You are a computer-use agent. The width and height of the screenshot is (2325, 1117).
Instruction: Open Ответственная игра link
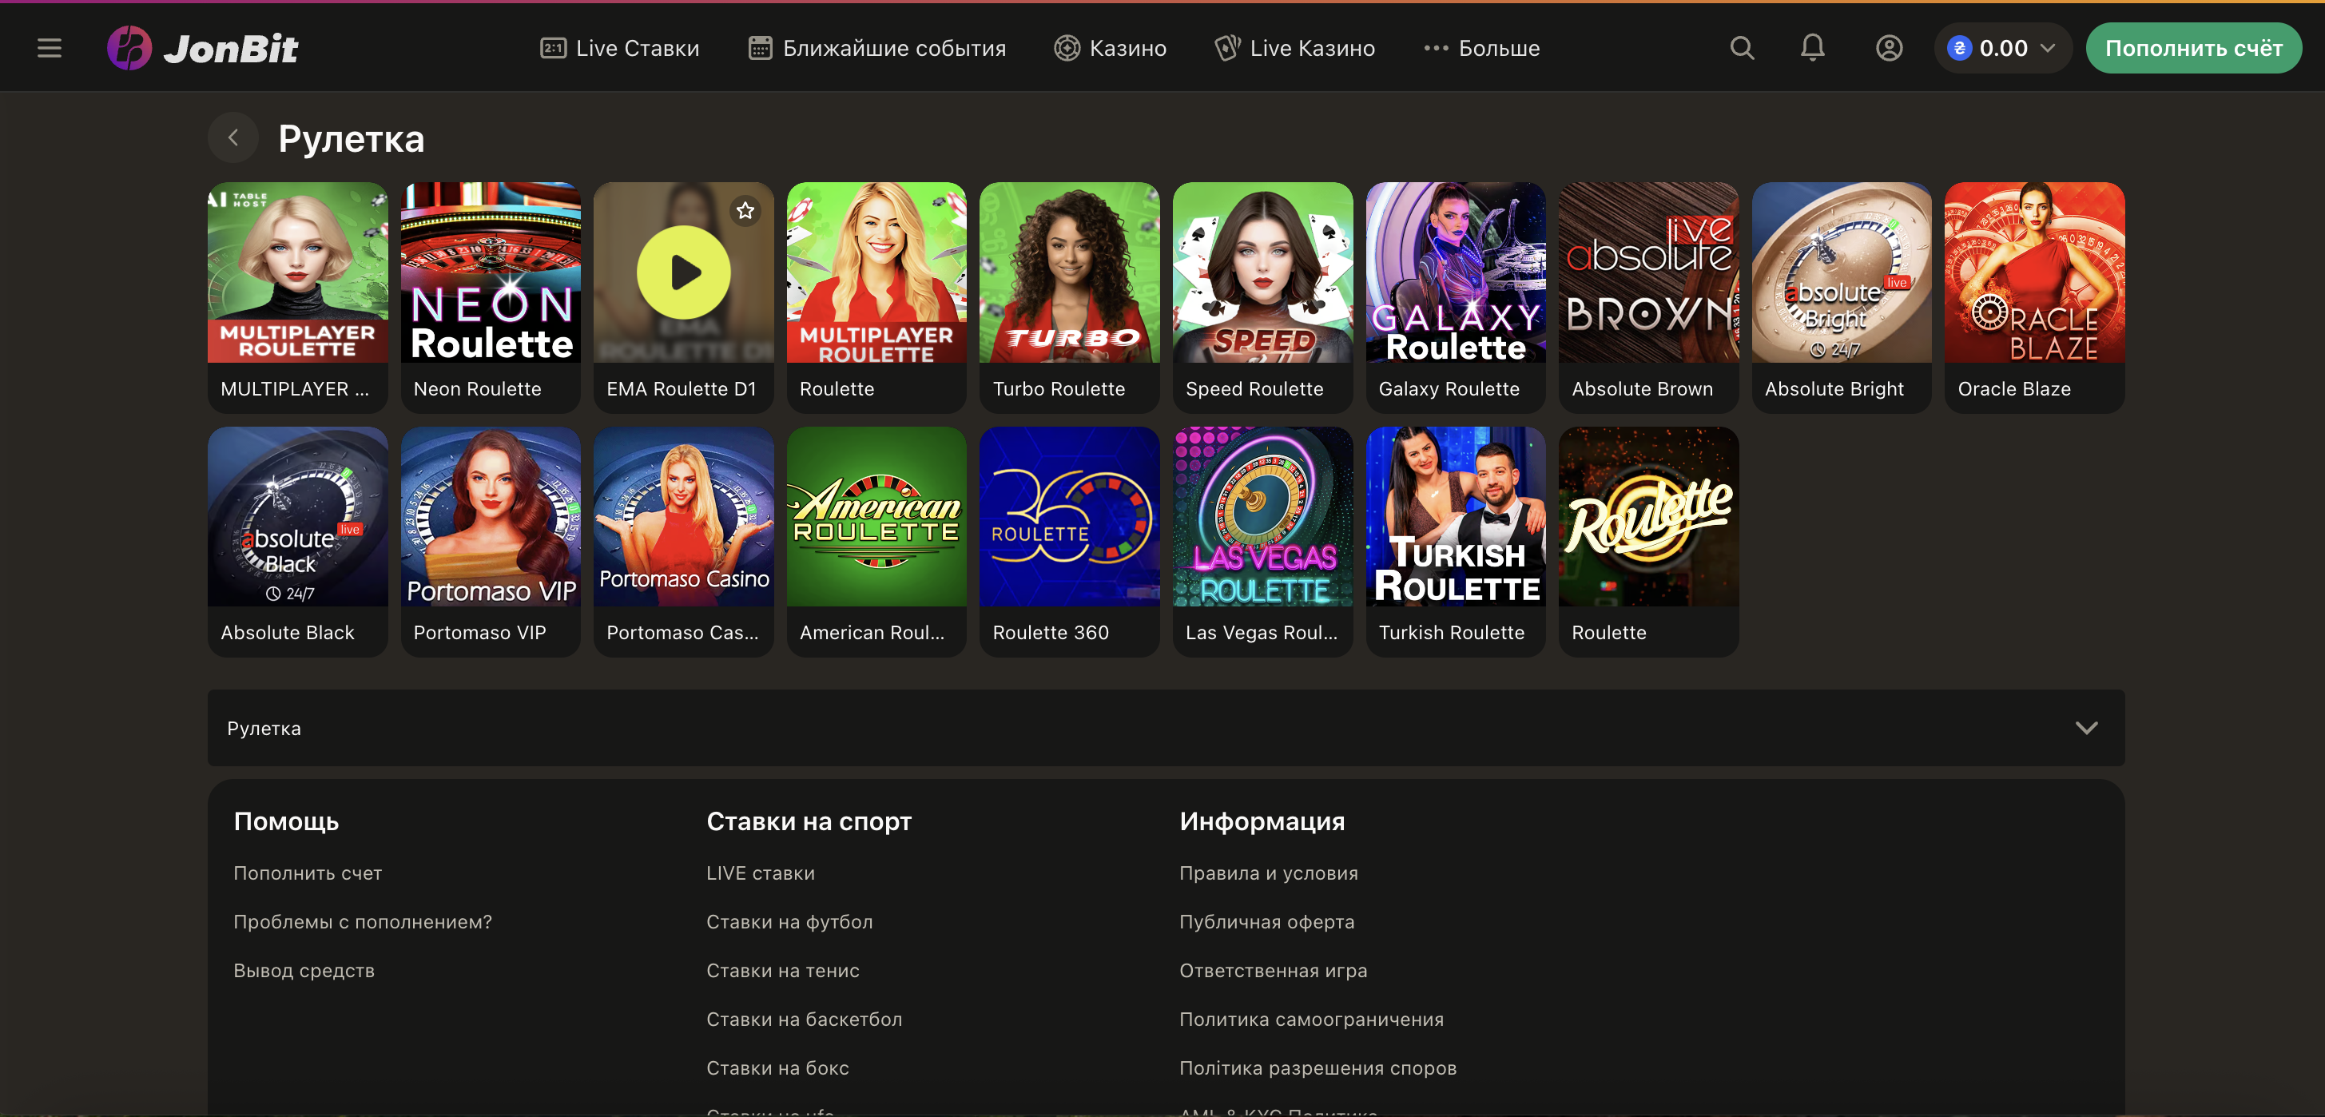pos(1274,970)
